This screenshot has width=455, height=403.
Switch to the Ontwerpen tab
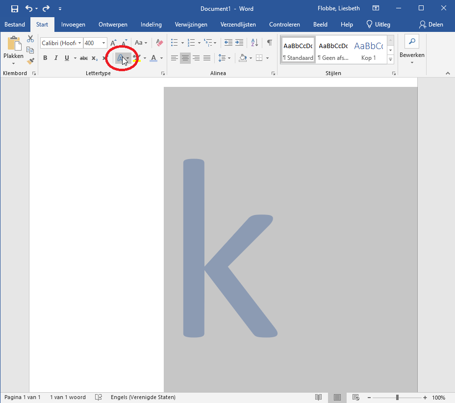coord(113,25)
